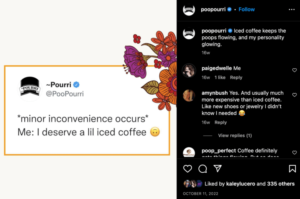Open the three-dot more options menu
This screenshot has height=199, width=300.
pos(292,10)
